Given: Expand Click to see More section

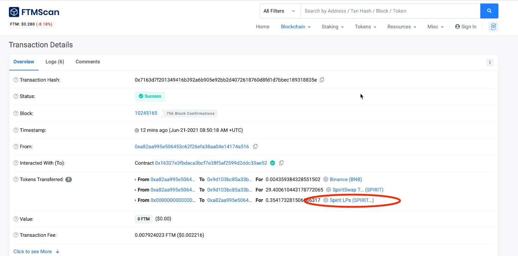Looking at the screenshot, I should (x=36, y=251).
